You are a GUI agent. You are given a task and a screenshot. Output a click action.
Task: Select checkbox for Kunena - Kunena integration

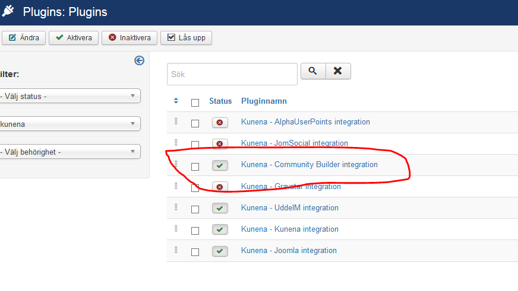195,231
